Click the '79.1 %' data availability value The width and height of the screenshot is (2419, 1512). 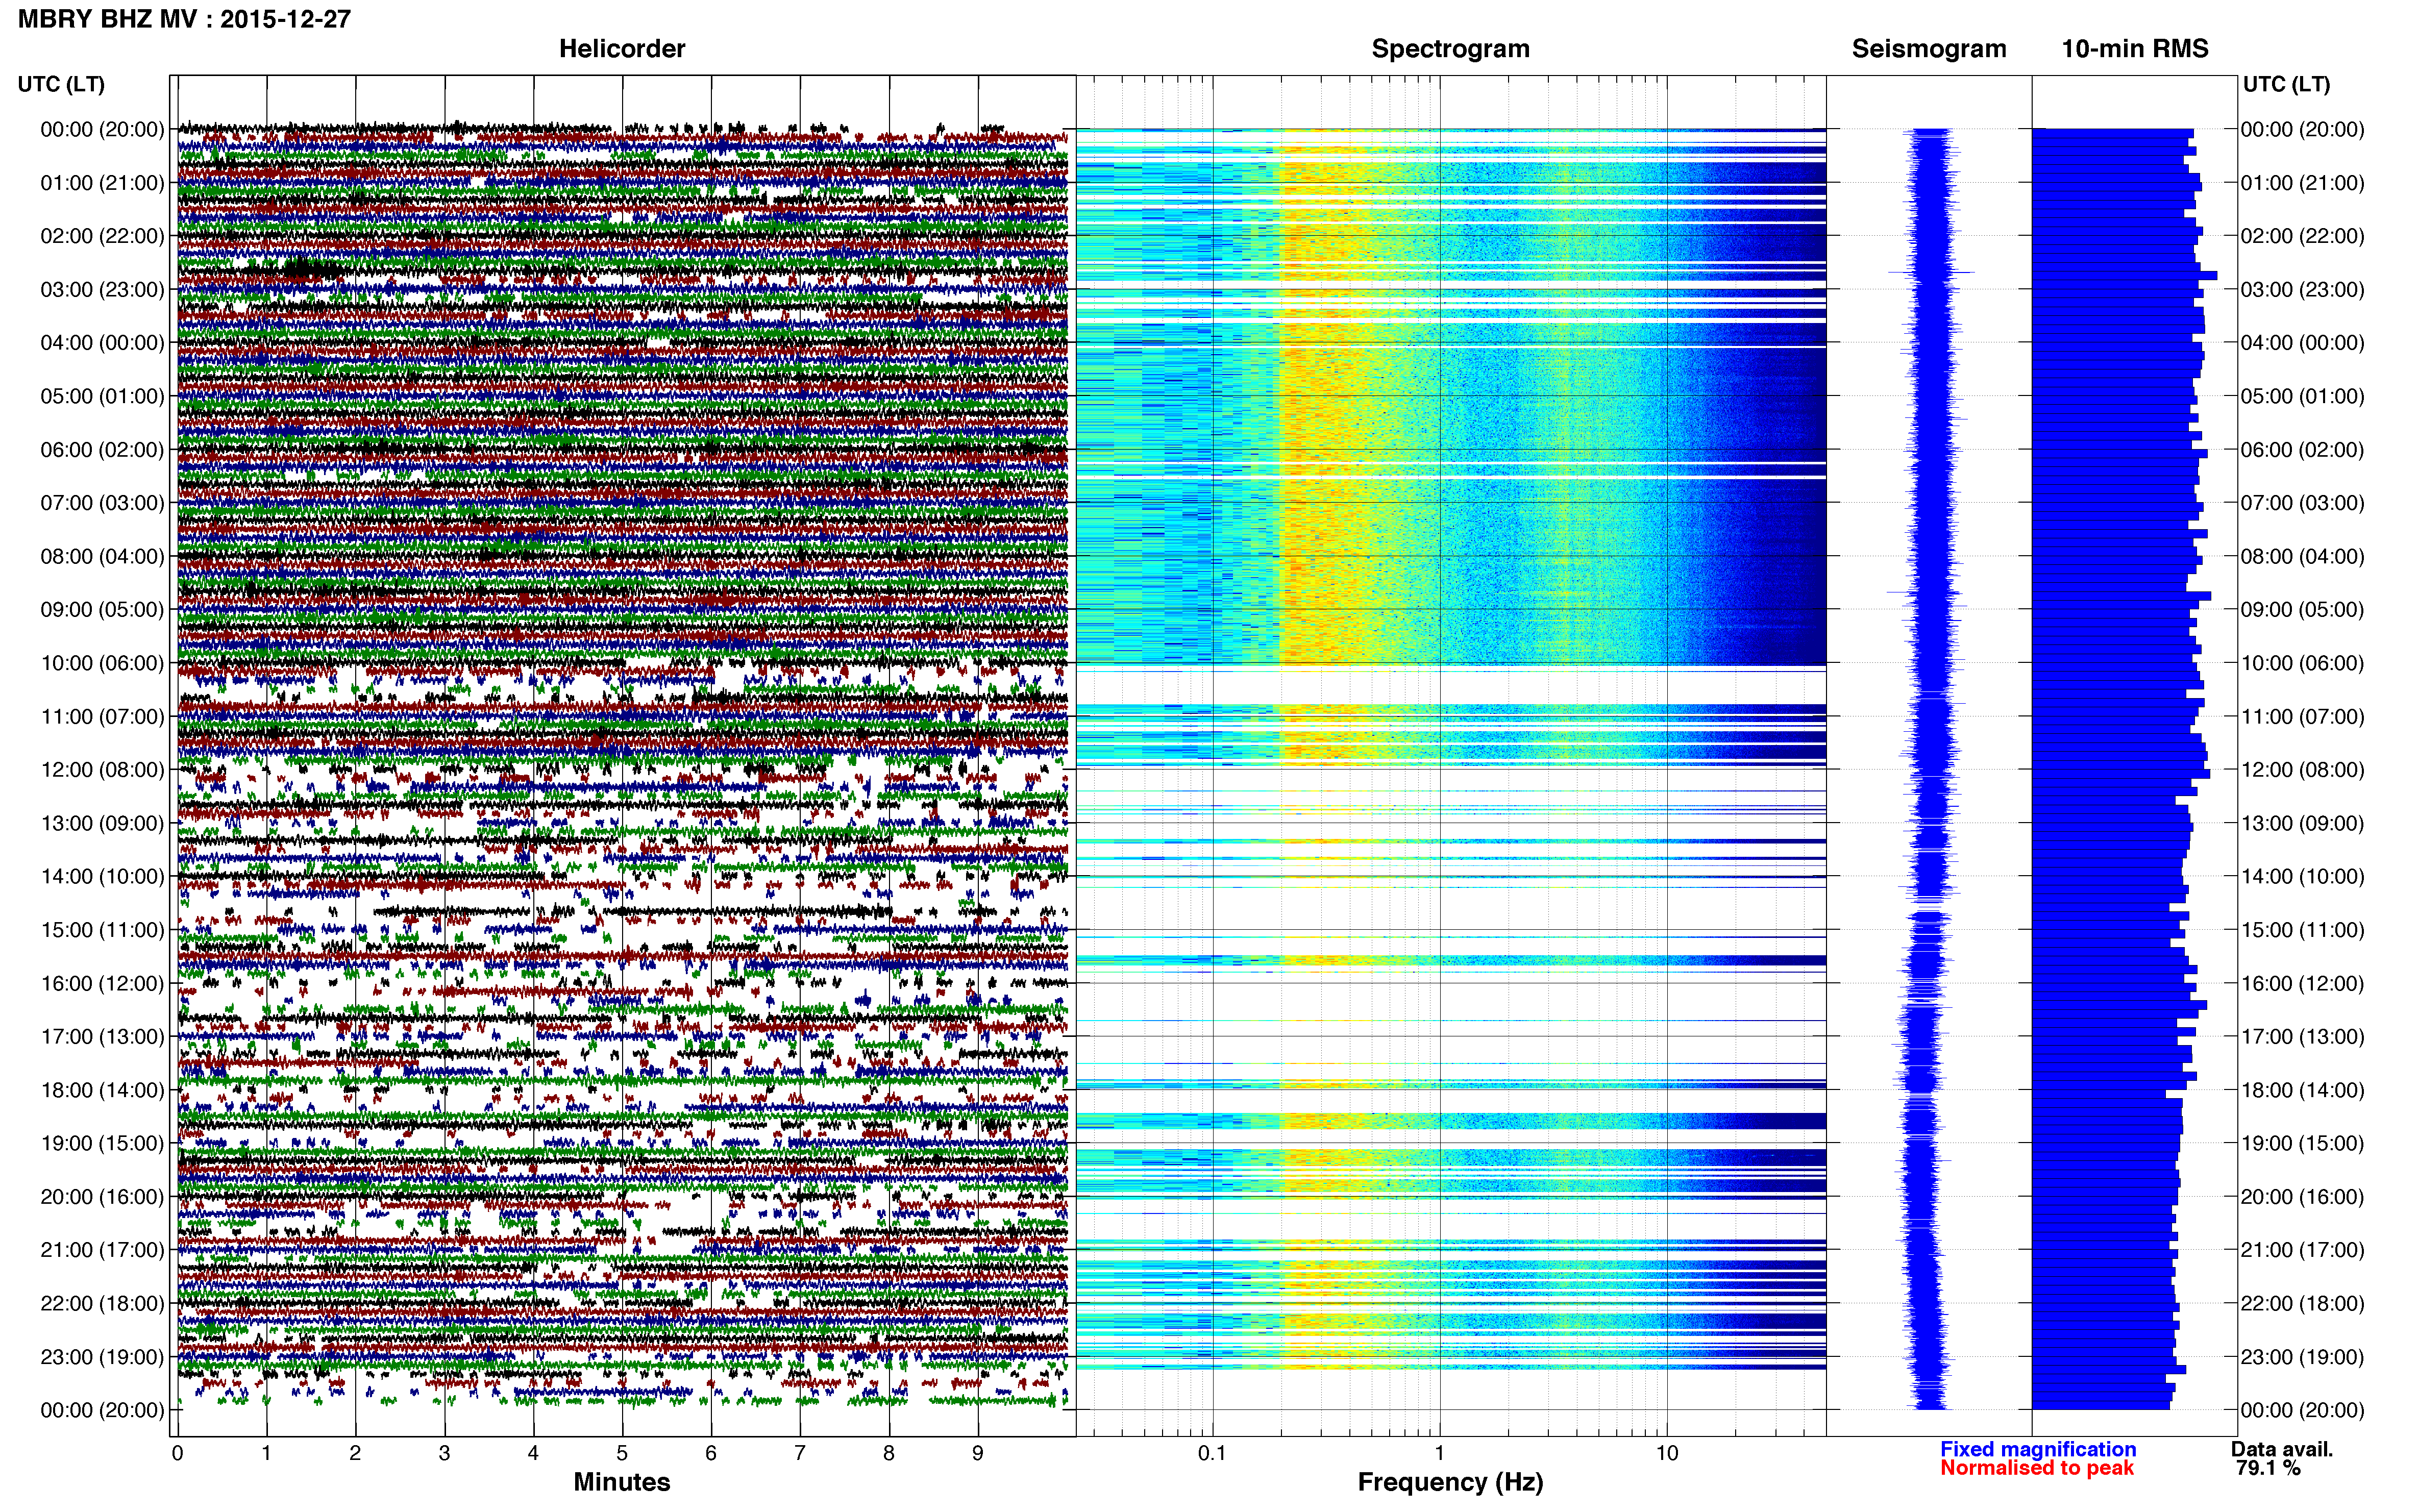pyautogui.click(x=2267, y=1469)
